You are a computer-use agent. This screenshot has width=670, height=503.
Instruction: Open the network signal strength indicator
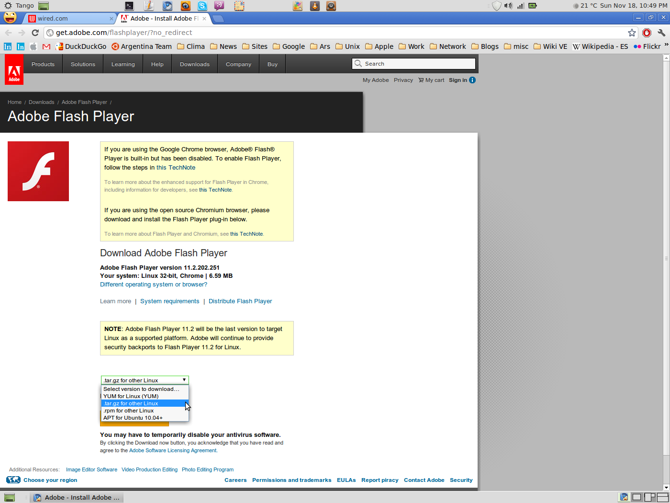coord(521,6)
